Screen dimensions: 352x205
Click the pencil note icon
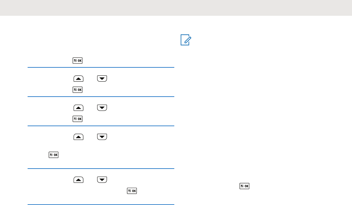[186, 40]
